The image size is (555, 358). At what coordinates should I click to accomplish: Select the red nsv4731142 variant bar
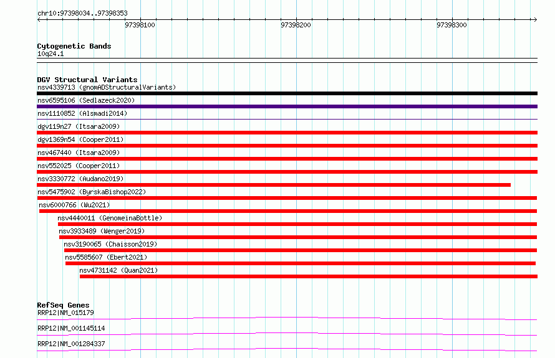(x=309, y=276)
